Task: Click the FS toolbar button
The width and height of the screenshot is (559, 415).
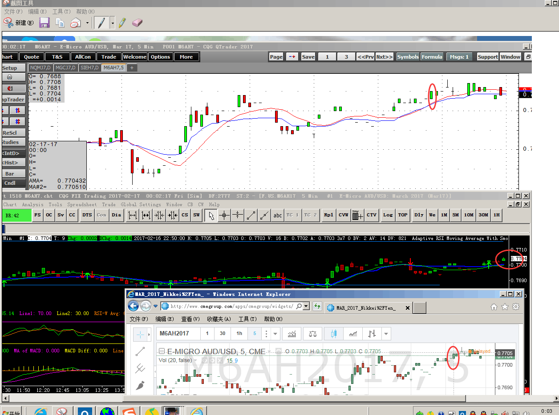Action: [37, 215]
